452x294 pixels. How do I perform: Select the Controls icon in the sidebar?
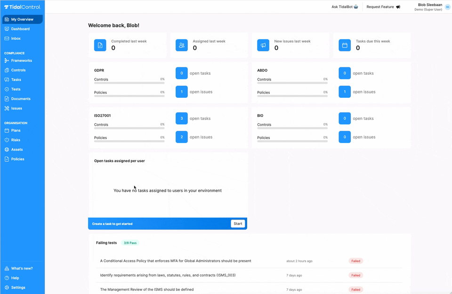7,70
